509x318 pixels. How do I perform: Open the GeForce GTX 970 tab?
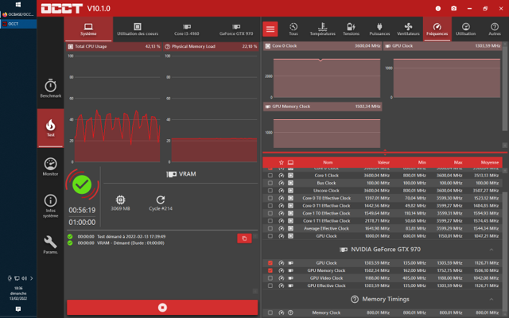coord(236,29)
